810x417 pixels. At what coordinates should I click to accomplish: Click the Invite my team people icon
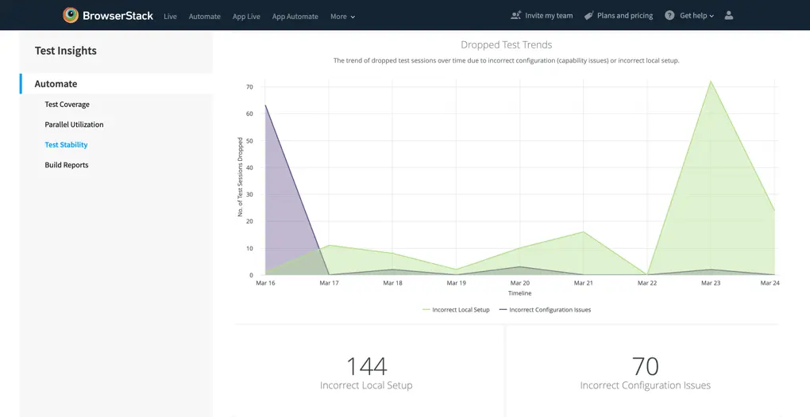pyautogui.click(x=516, y=15)
